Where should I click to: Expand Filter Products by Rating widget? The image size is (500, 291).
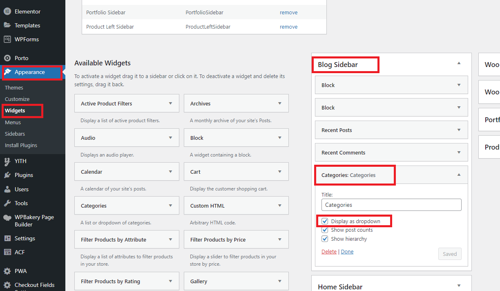(x=170, y=281)
